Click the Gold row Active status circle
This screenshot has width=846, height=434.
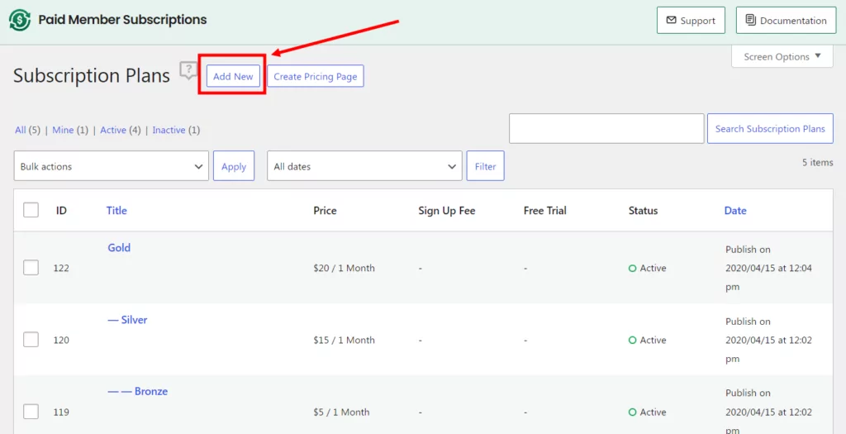[632, 269]
